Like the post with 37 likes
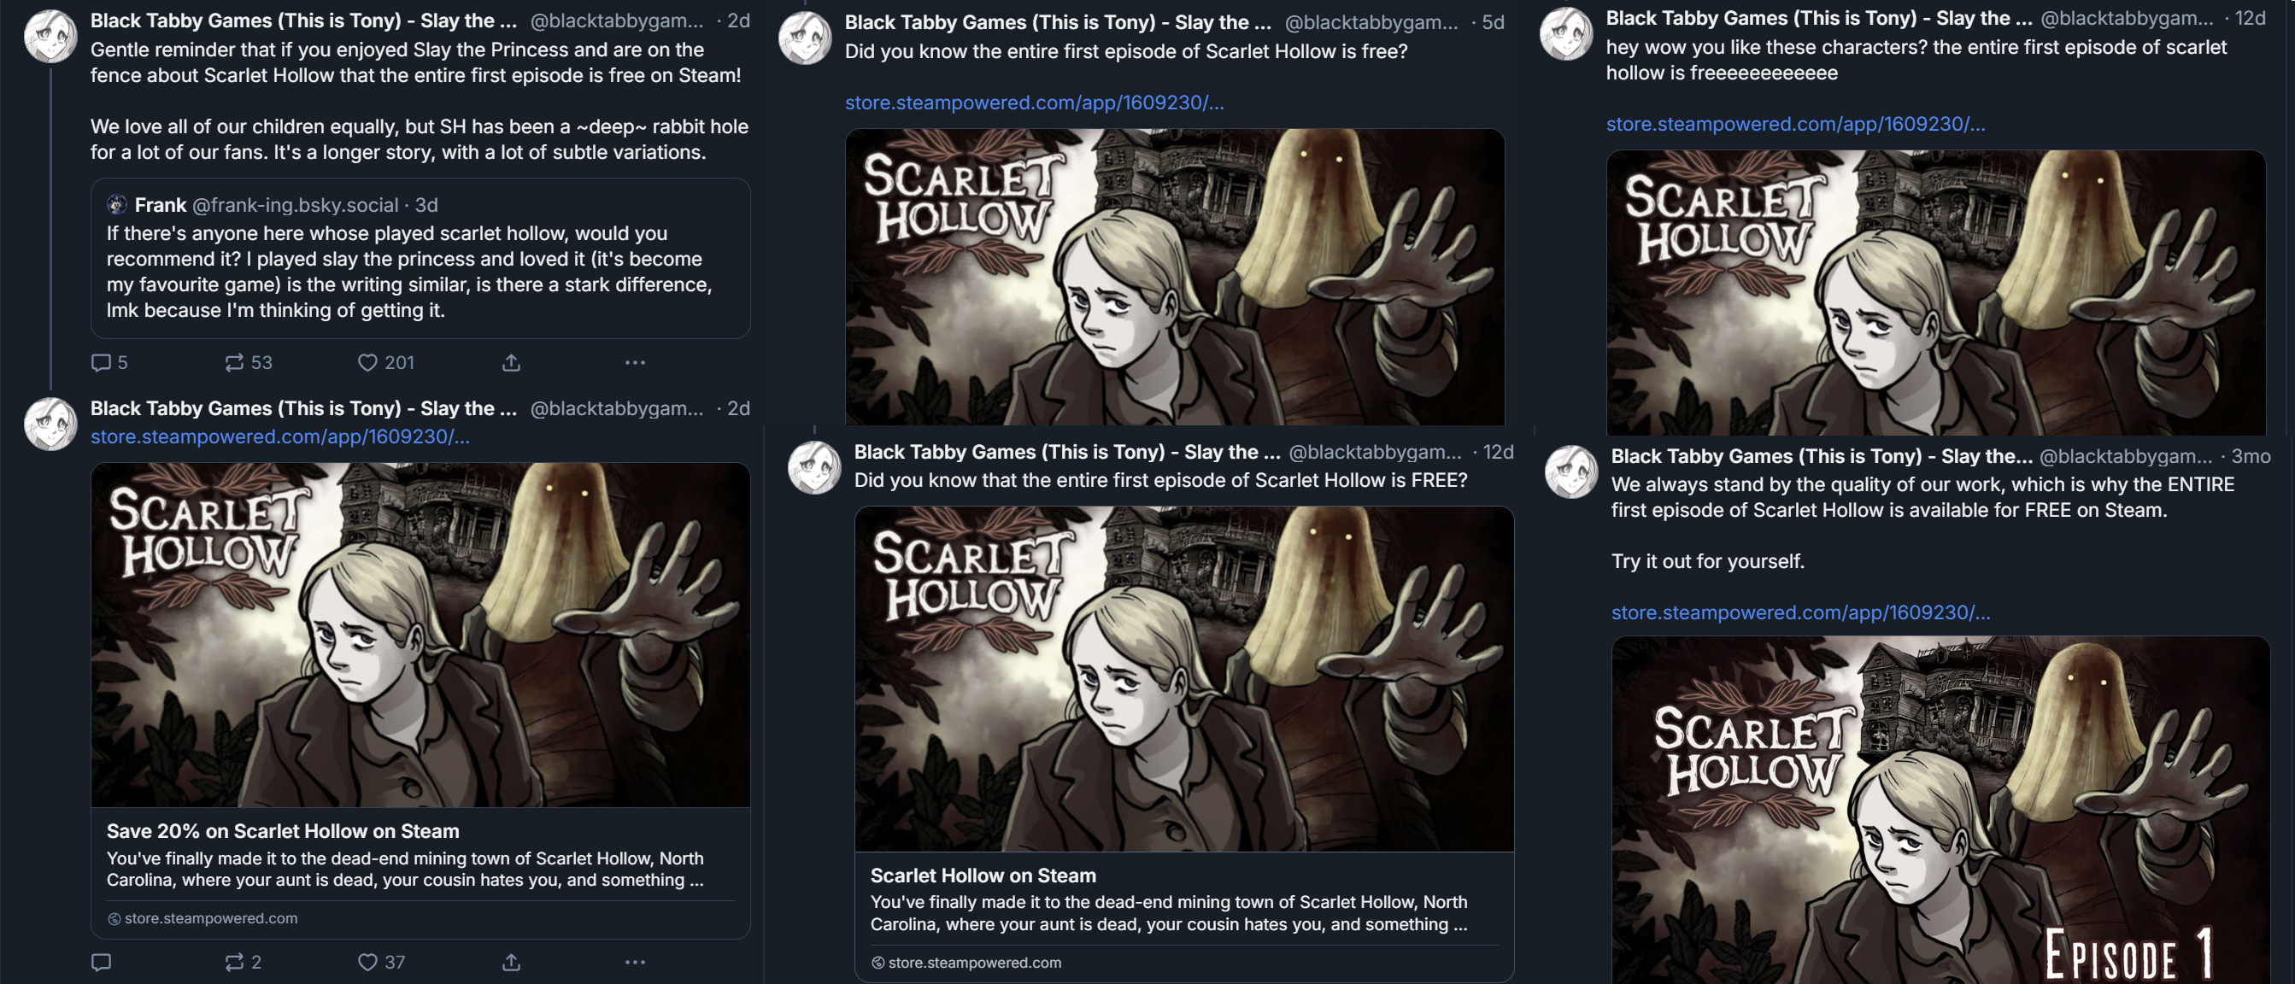 pyautogui.click(x=367, y=962)
